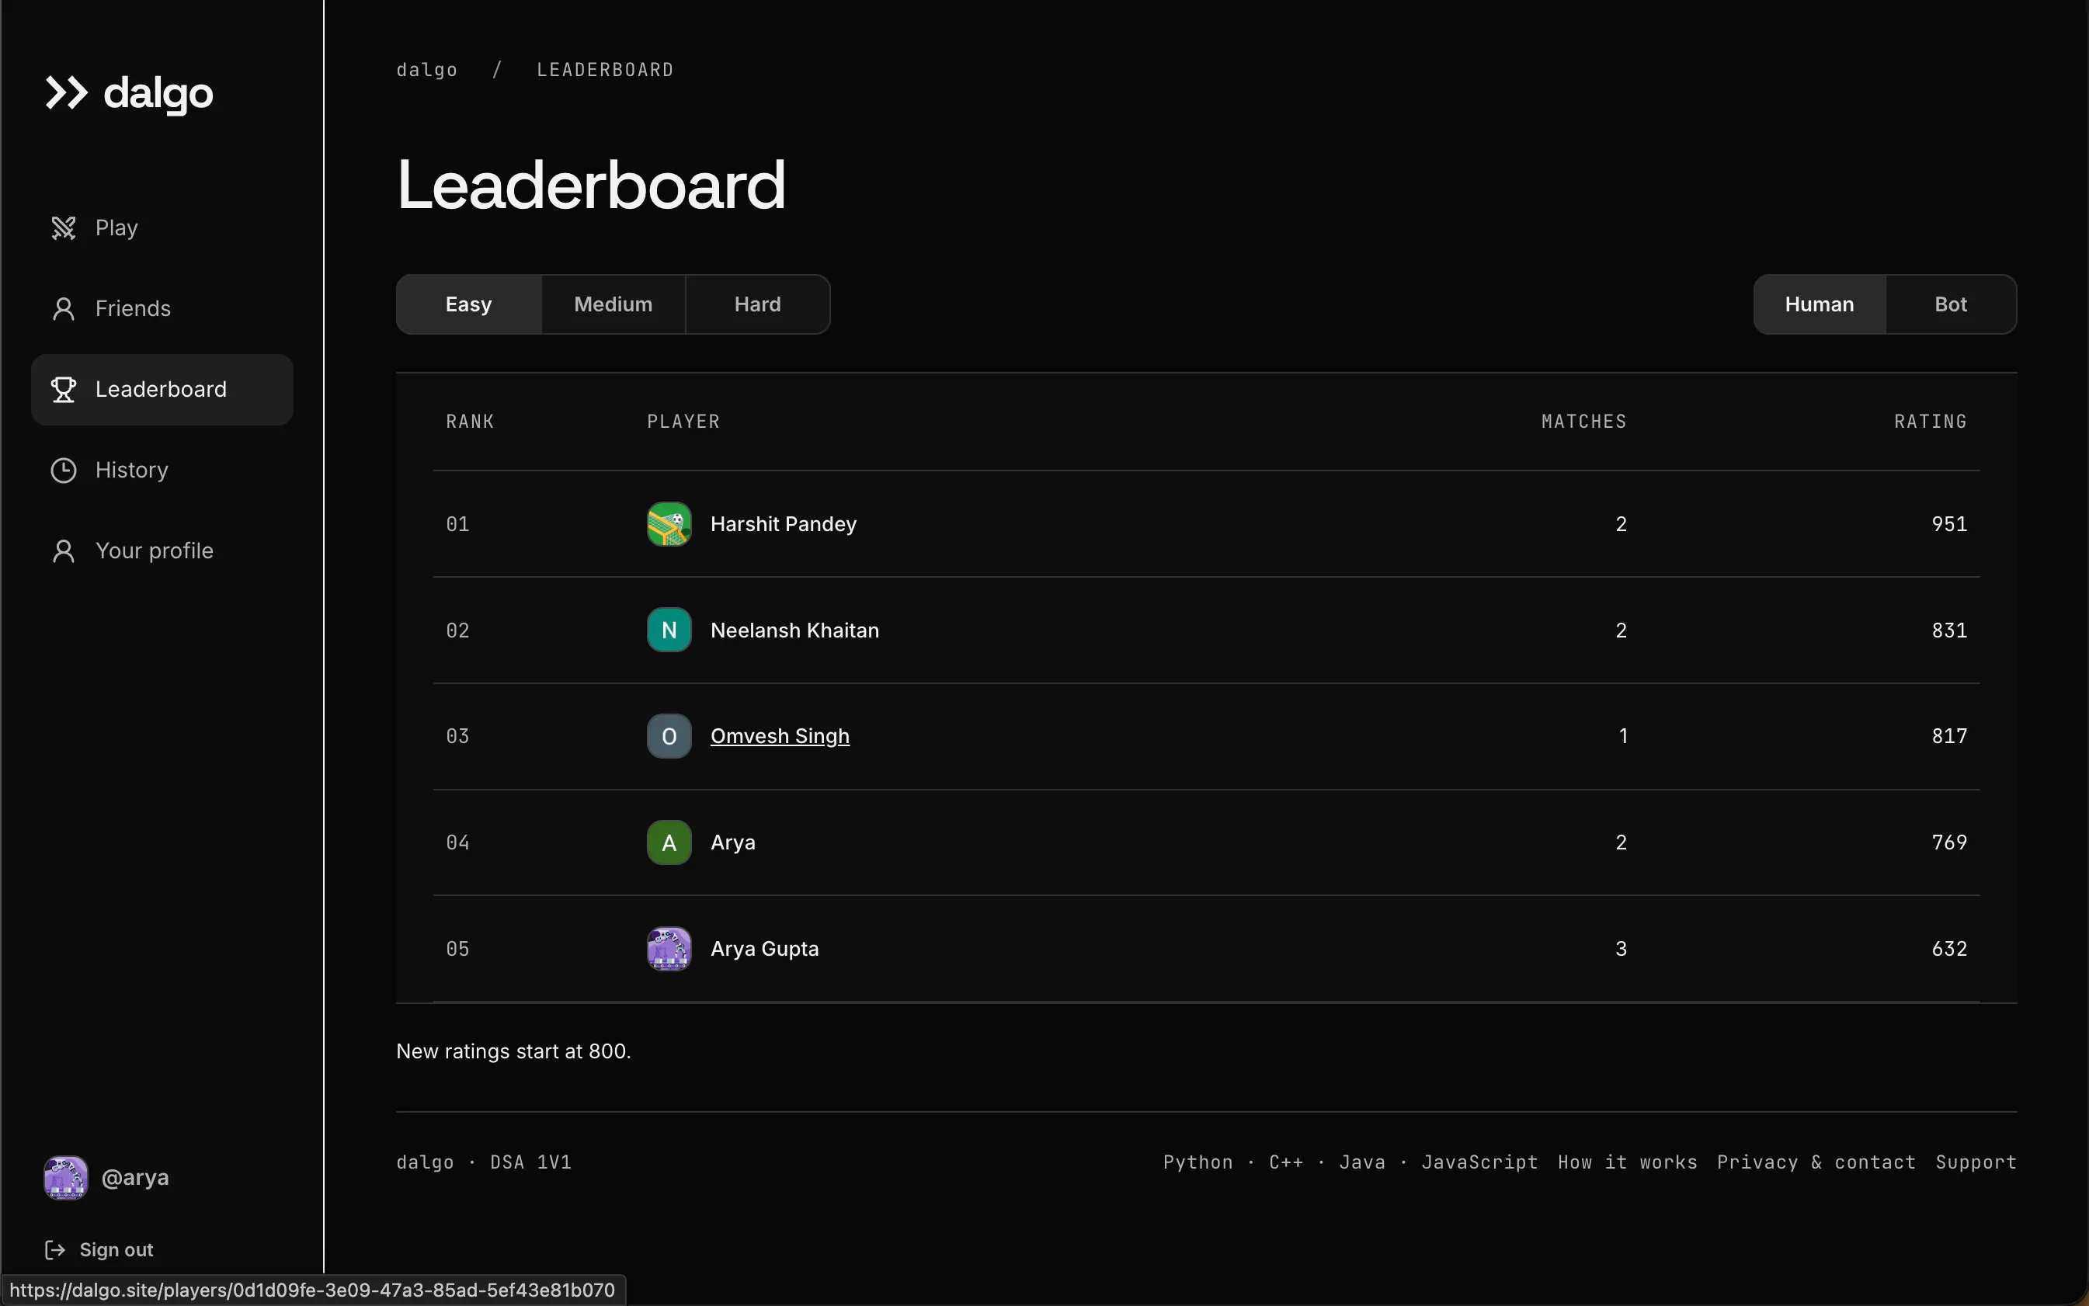Go to Your profile in sidebar

[162, 551]
